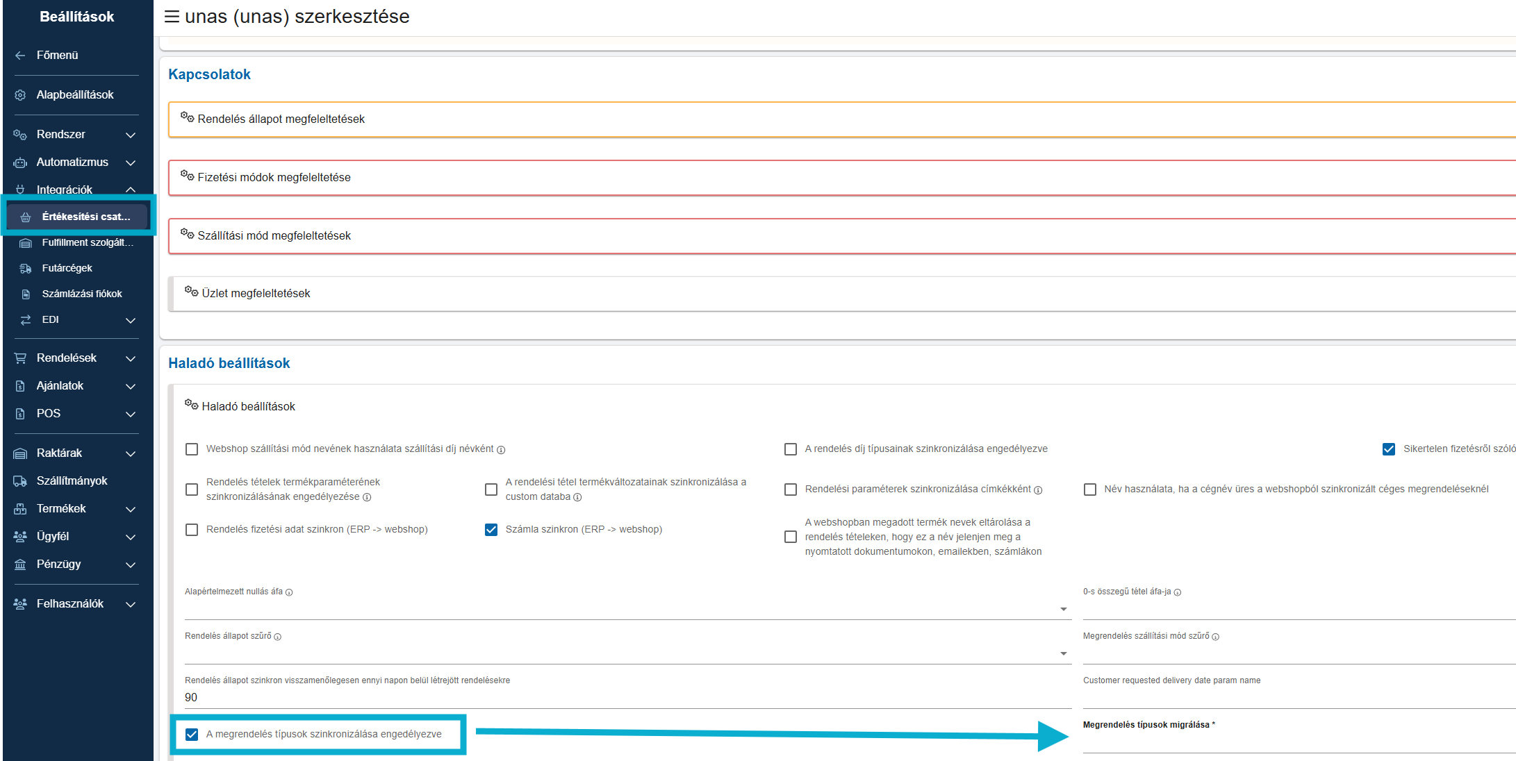Uncheck Sikertelen fizetésről szóló checkbox

pyautogui.click(x=1389, y=449)
